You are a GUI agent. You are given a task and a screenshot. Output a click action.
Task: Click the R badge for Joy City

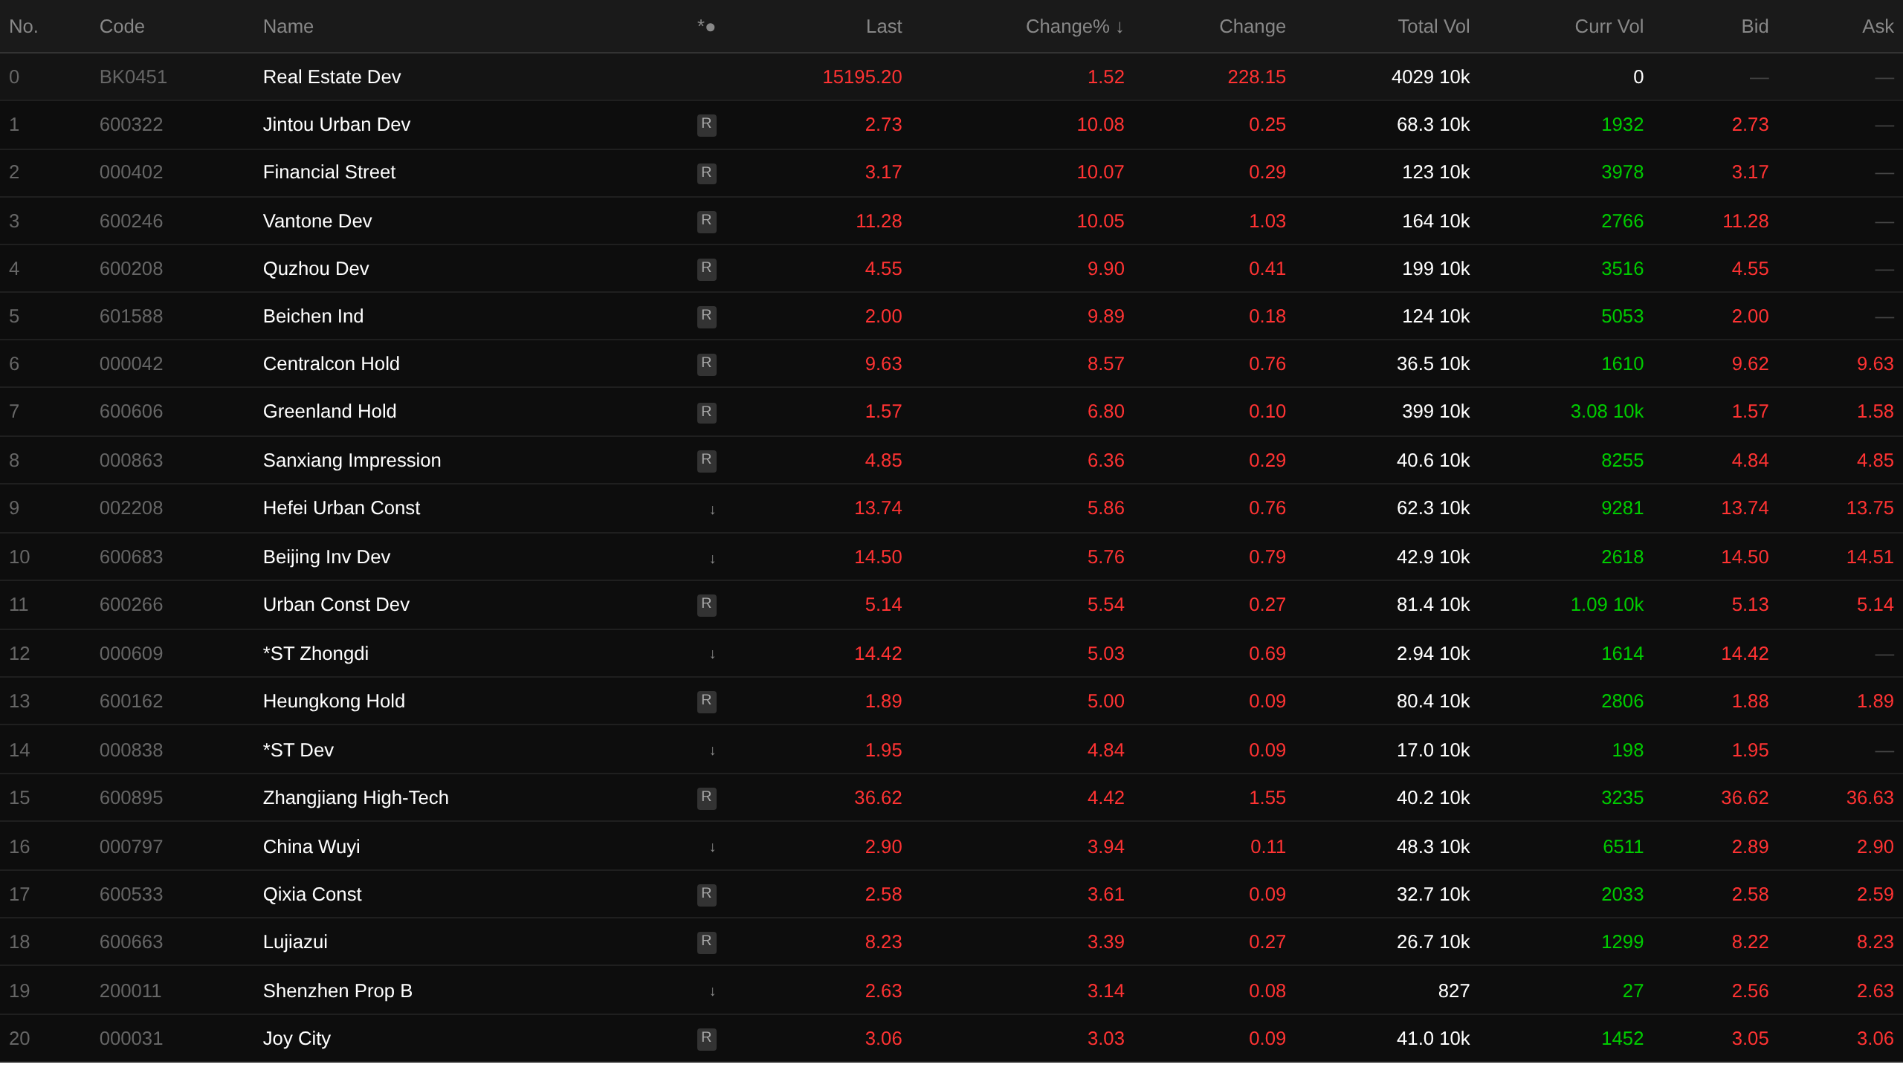tap(706, 1038)
